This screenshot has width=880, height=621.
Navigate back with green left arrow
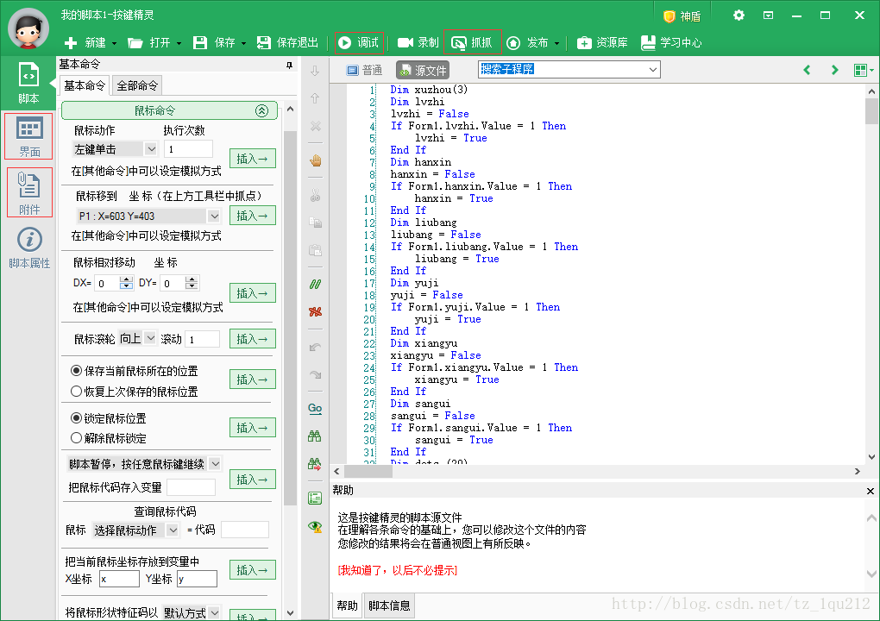coord(807,70)
